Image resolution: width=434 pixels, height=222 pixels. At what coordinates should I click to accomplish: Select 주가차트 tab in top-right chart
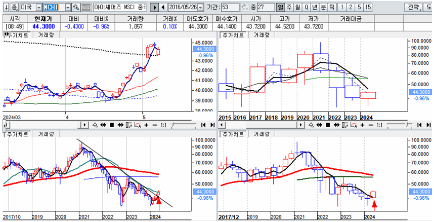233,35
